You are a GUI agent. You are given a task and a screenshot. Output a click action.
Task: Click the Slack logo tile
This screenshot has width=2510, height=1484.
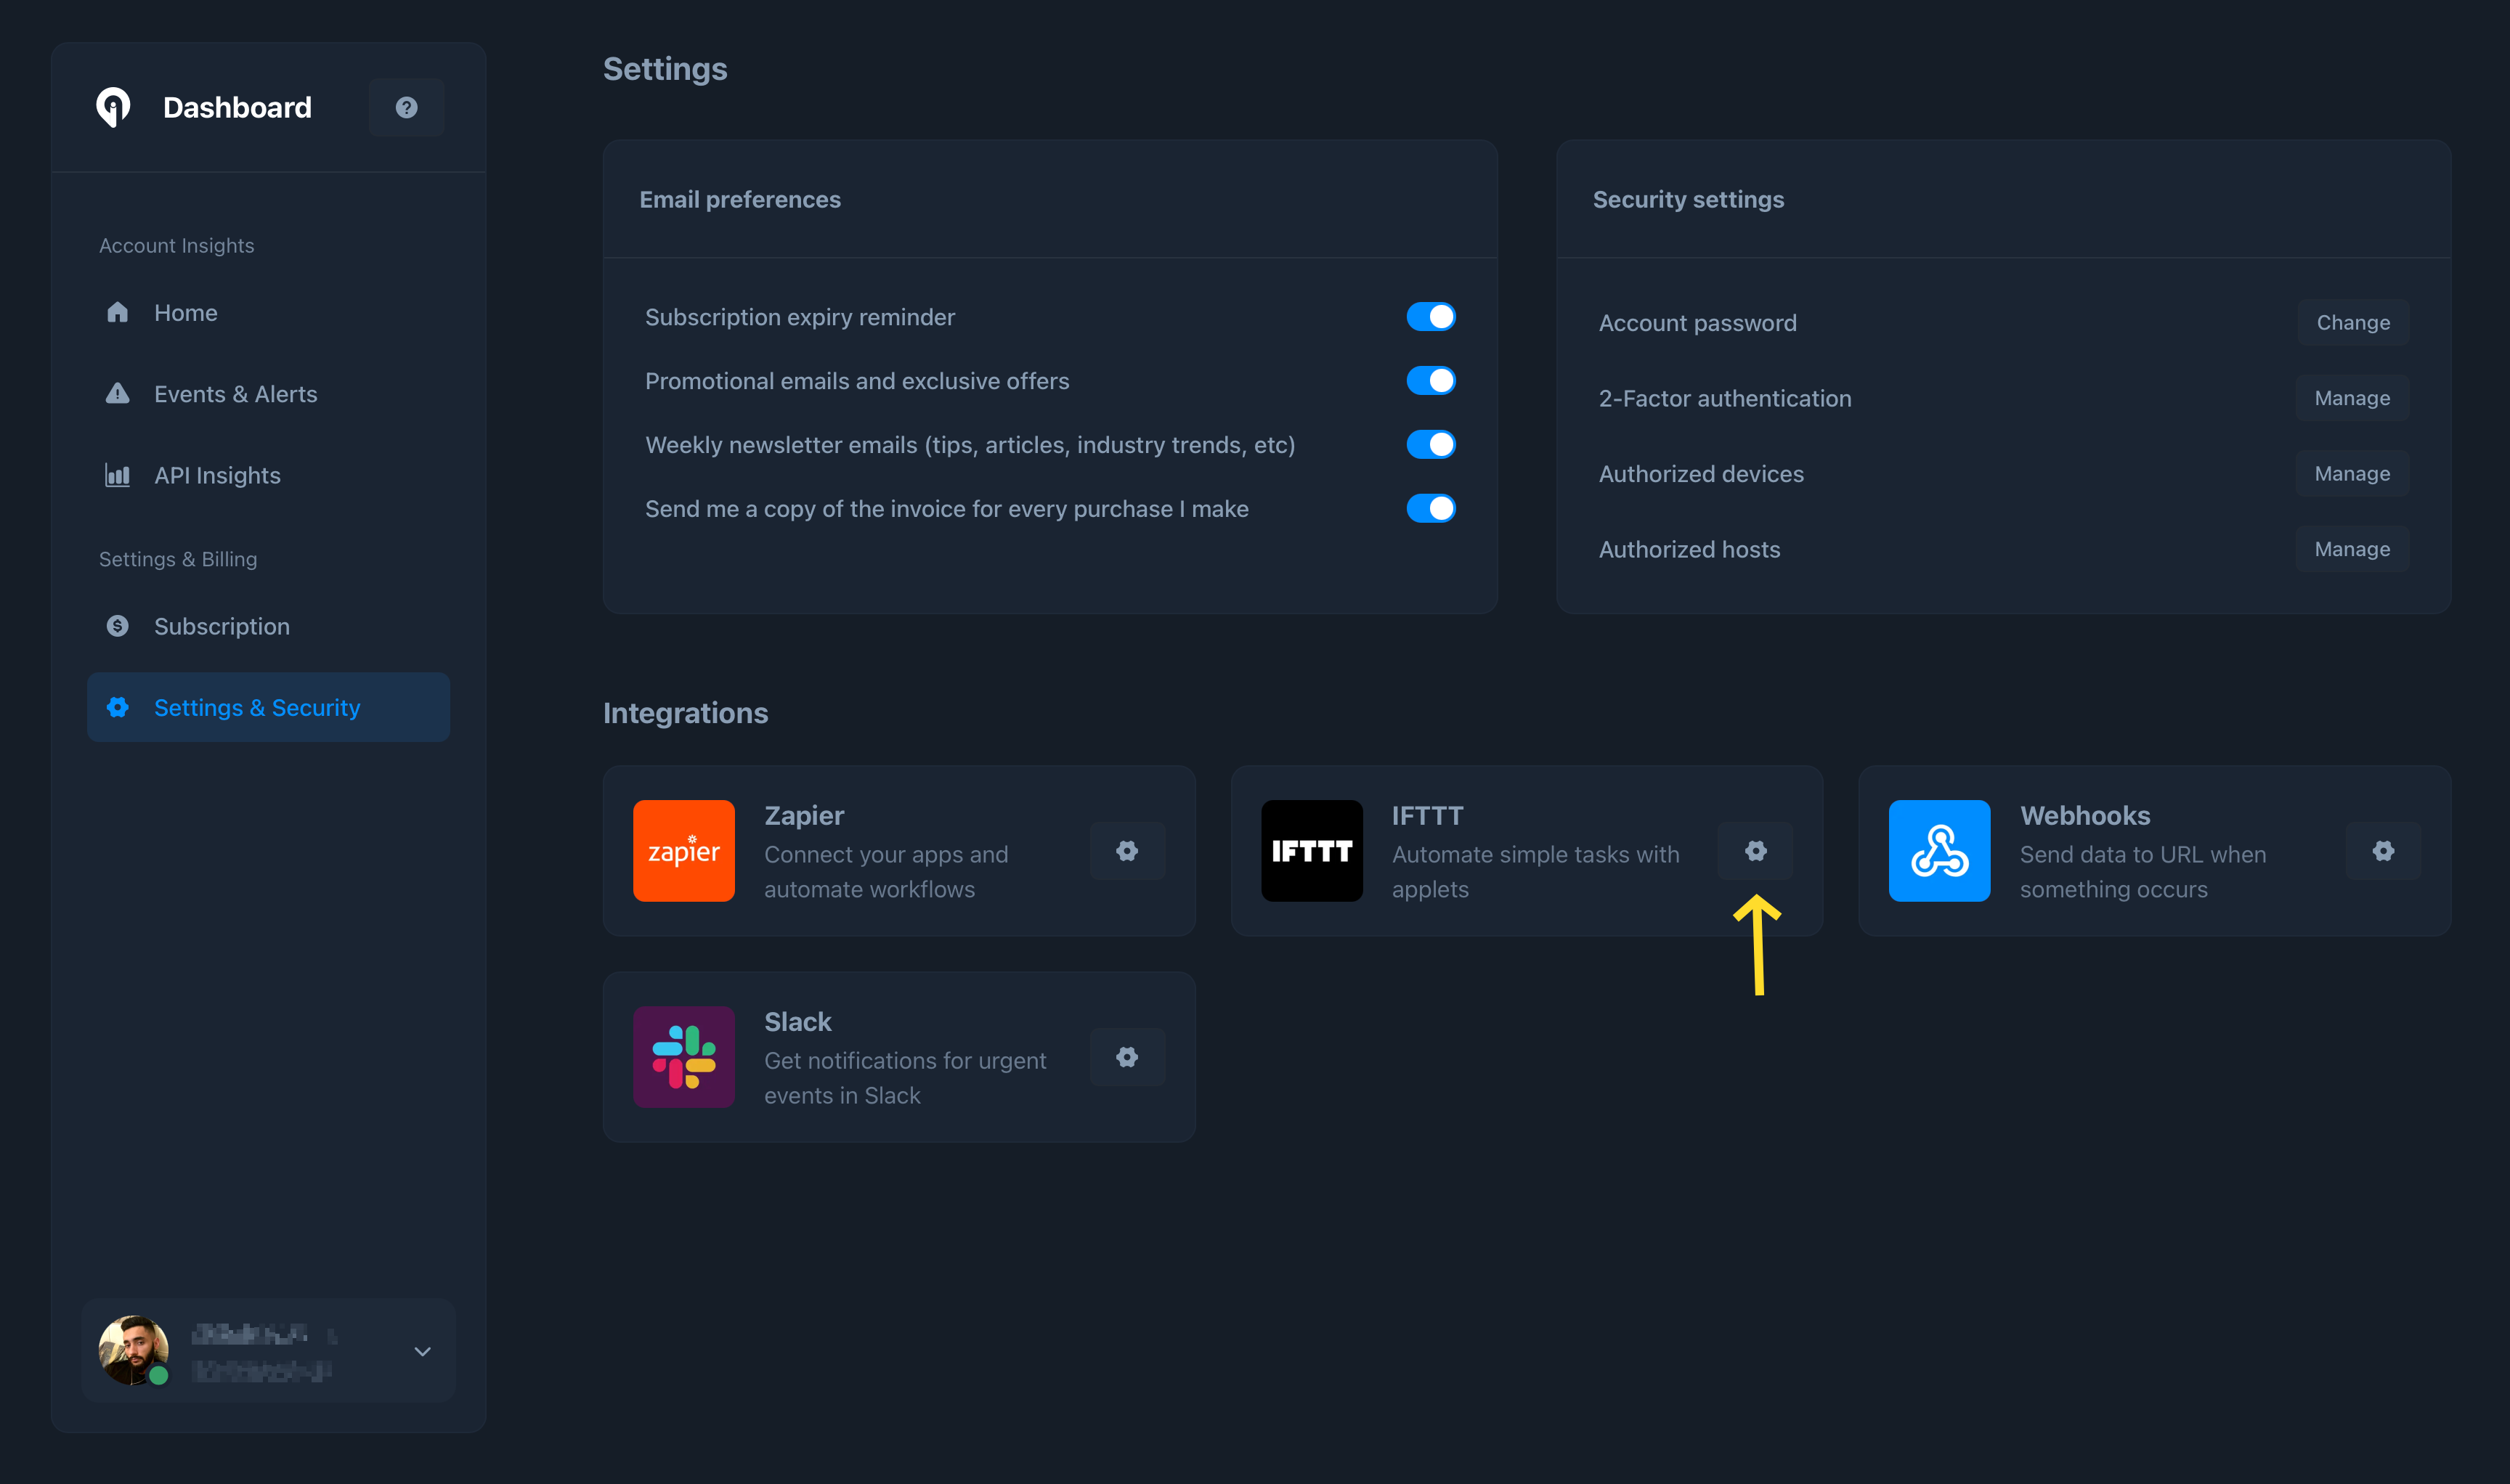(683, 1057)
